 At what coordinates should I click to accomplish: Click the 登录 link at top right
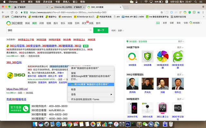[179, 23]
